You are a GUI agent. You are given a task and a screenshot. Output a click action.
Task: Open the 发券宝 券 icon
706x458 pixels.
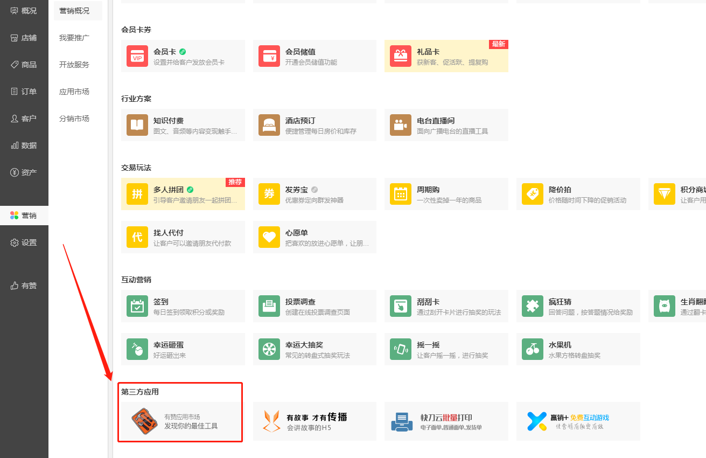(x=269, y=194)
